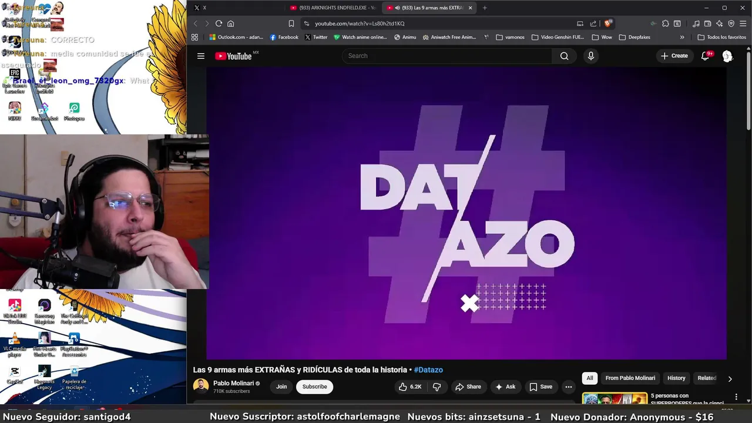
Task: Select the All filter chip
Action: point(590,378)
